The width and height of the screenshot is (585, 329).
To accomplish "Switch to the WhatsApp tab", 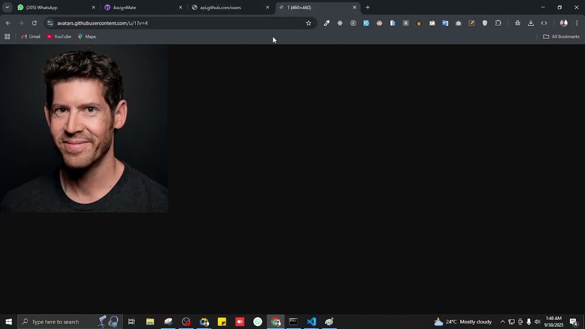I will point(55,7).
